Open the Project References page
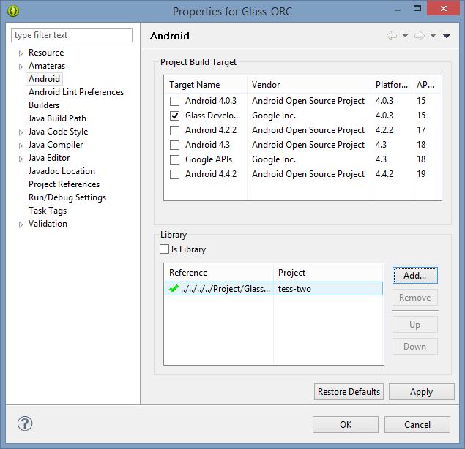465x449 pixels. 64,184
